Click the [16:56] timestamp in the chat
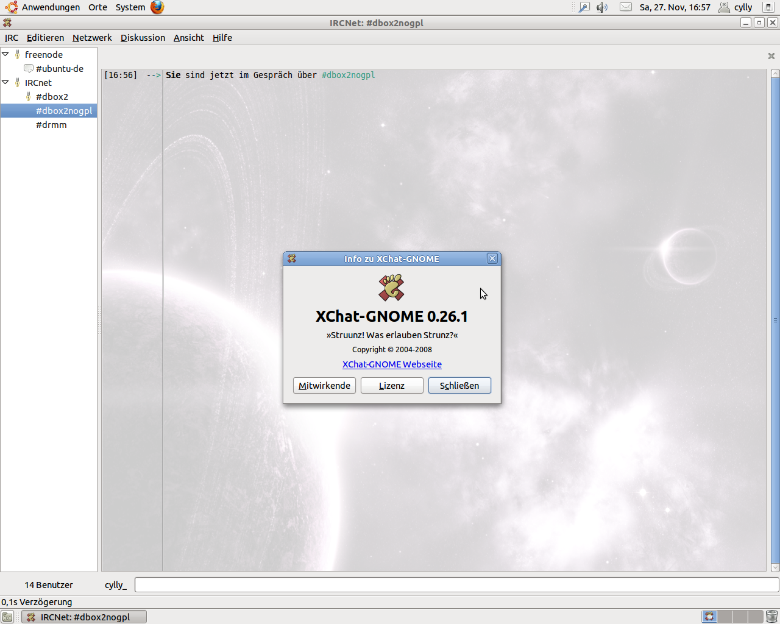The image size is (780, 624). [x=121, y=75]
